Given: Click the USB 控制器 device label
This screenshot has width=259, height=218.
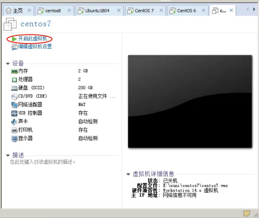Looking at the screenshot, I should click(30, 113).
